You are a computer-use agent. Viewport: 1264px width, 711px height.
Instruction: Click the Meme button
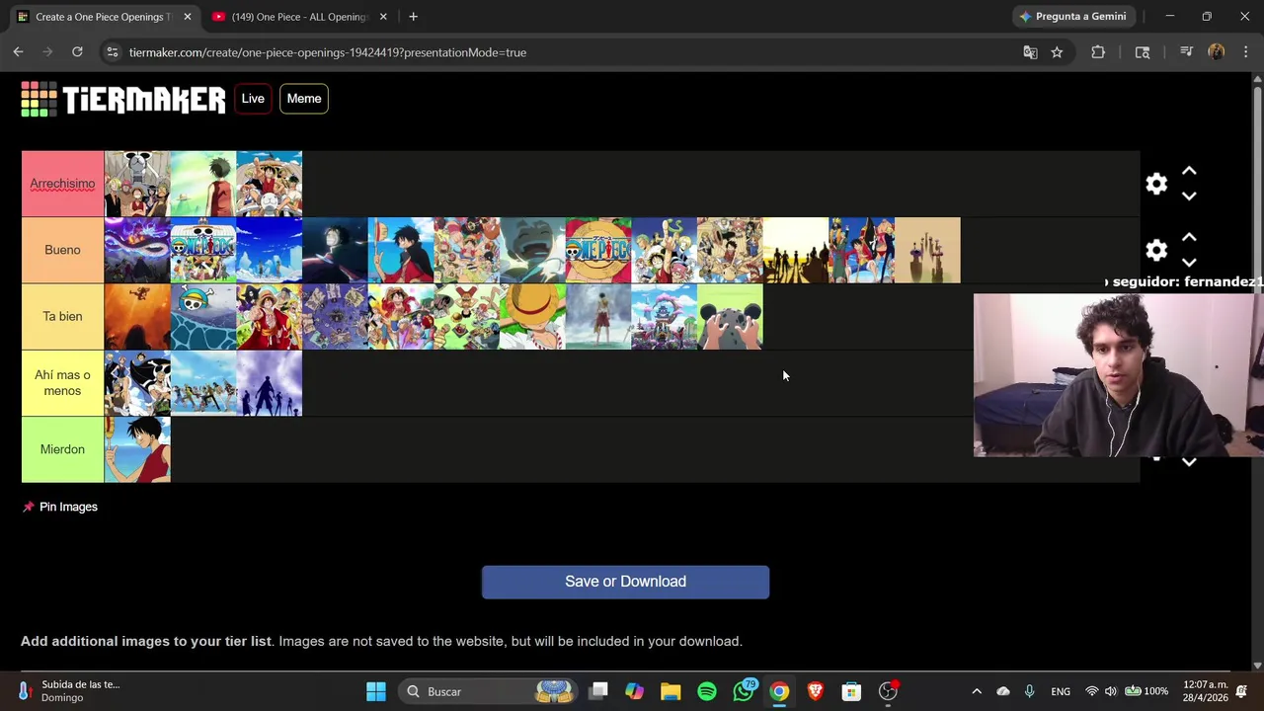pyautogui.click(x=304, y=99)
